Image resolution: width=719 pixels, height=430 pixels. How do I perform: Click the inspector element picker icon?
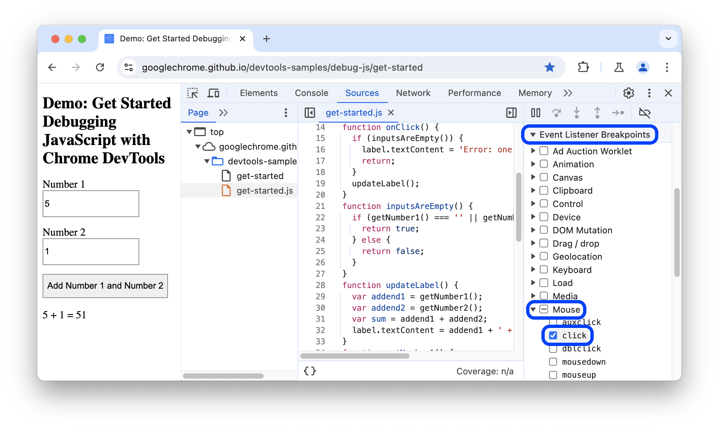pyautogui.click(x=192, y=93)
